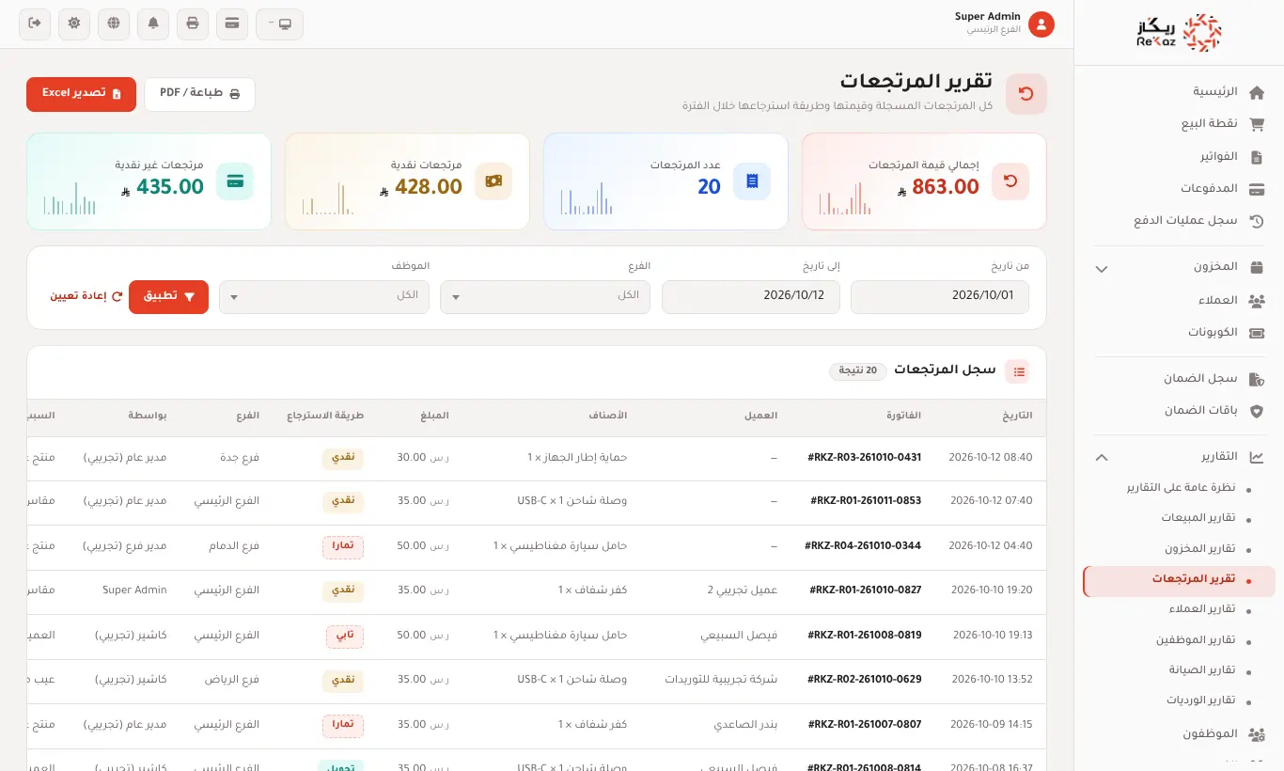Open settings via the gear icon
Image resolution: width=1284 pixels, height=771 pixels.
click(74, 24)
